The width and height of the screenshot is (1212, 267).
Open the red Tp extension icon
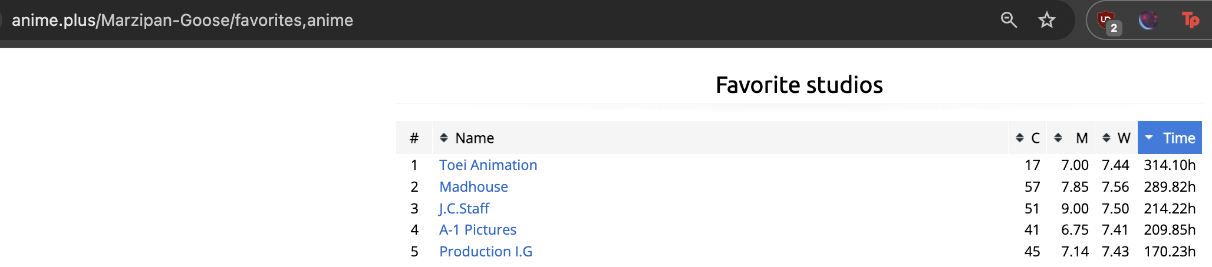point(1190,21)
